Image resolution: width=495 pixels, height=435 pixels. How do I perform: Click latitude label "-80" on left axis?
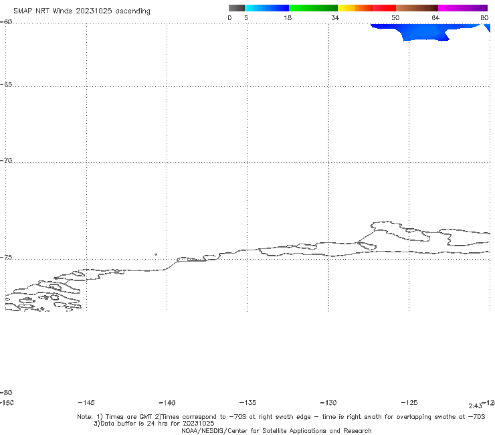(x=6, y=392)
